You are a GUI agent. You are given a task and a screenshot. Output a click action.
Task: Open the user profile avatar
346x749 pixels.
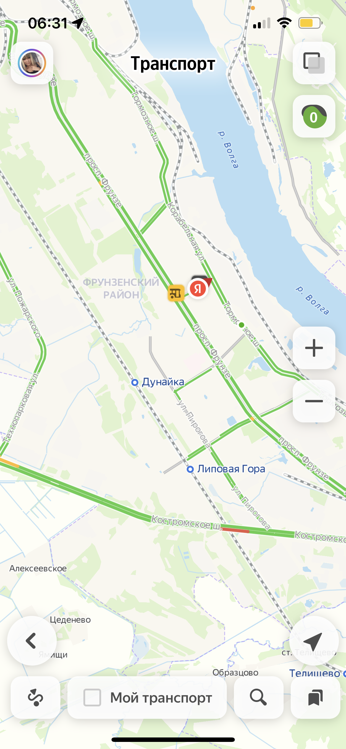tap(32, 63)
